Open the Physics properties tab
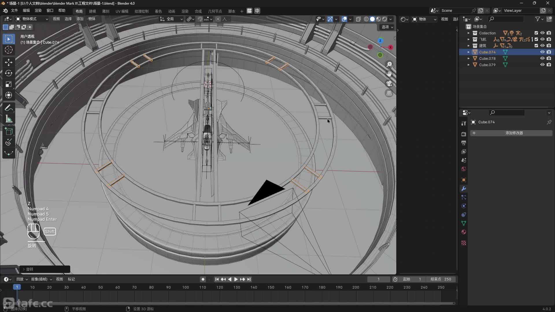Viewport: 555px width, 312px height. [x=464, y=206]
